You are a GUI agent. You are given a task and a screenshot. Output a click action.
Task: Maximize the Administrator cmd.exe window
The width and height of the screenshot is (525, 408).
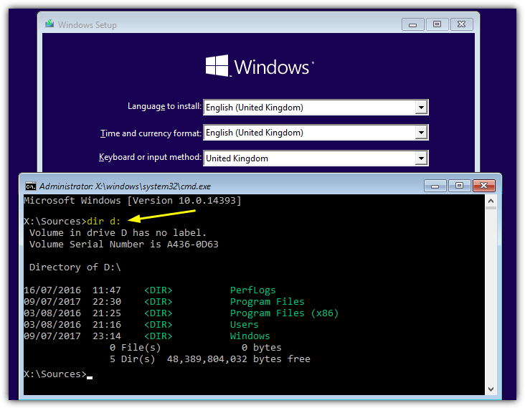[459, 186]
